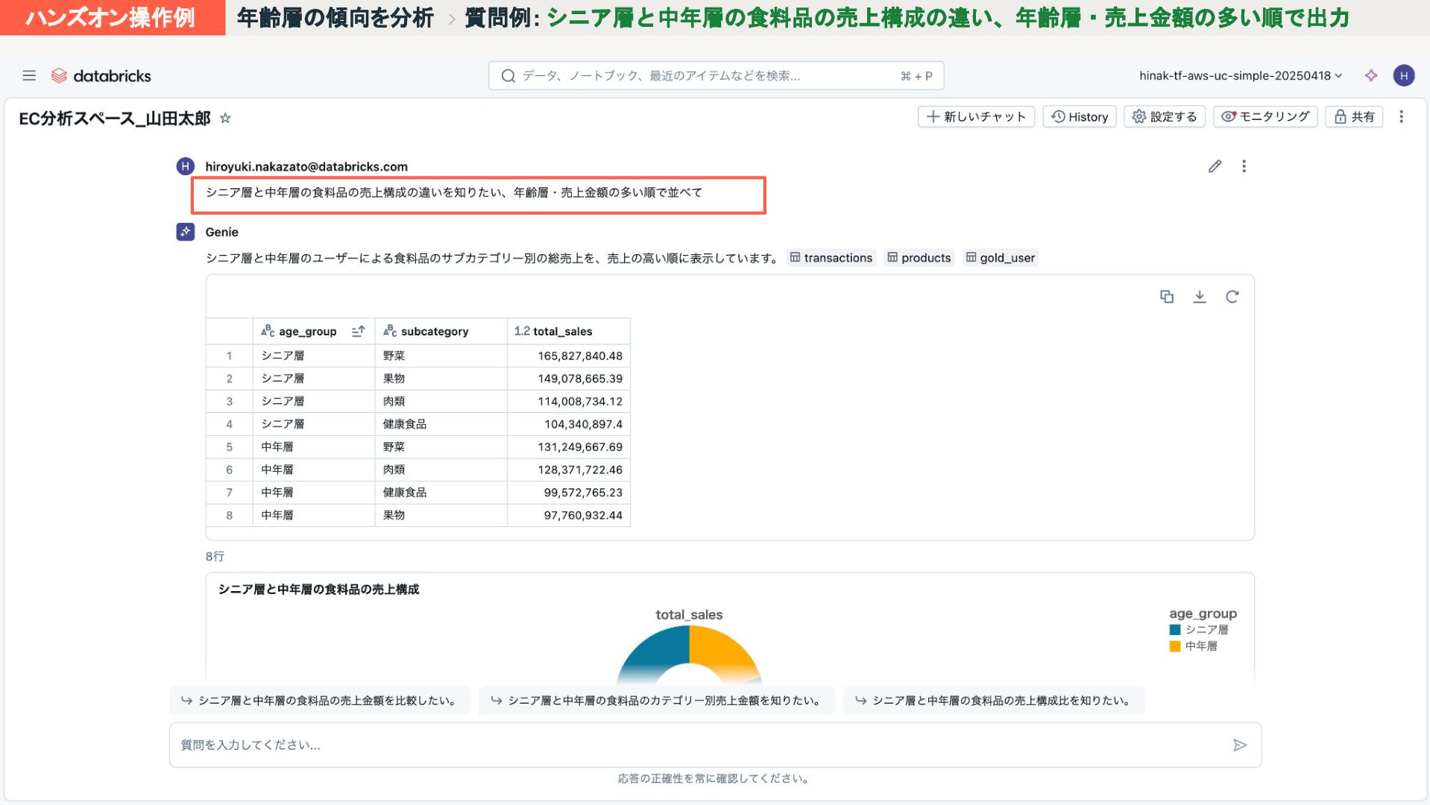Choose suggestion about 売上金額を比較したい
Viewport: 1430px width, 805px height.
[320, 701]
